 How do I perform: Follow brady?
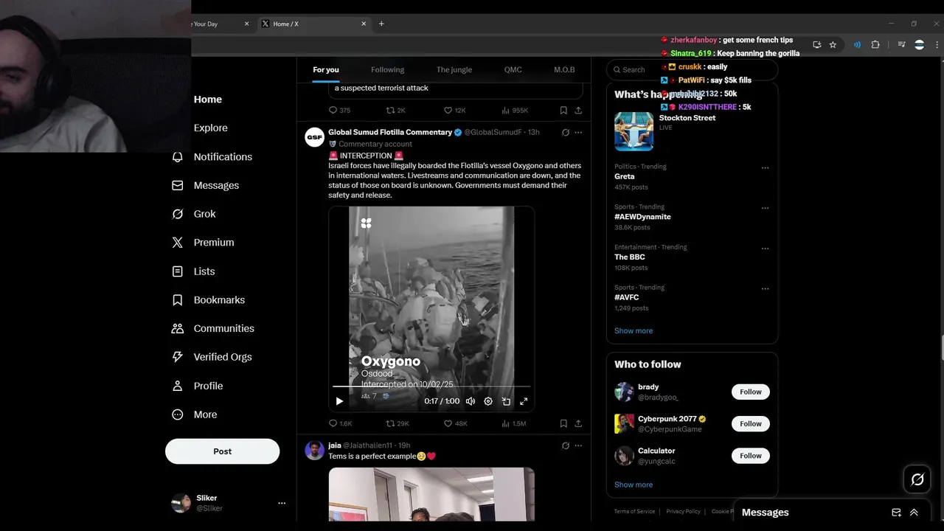pyautogui.click(x=751, y=392)
